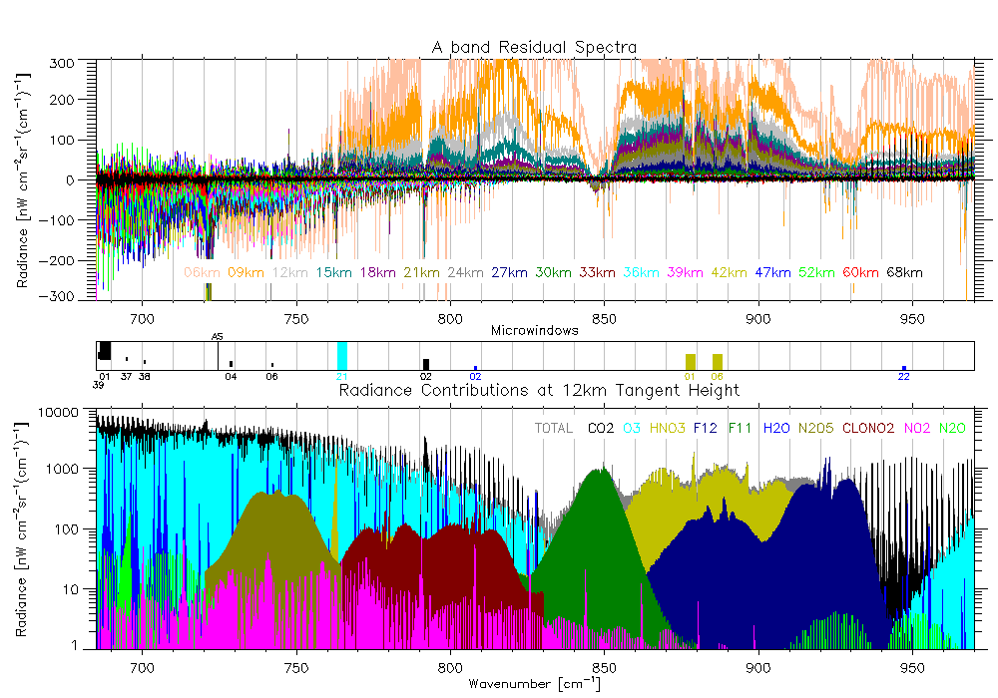Click the A band Residual Spectra title
The image size is (998, 698).
click(534, 47)
